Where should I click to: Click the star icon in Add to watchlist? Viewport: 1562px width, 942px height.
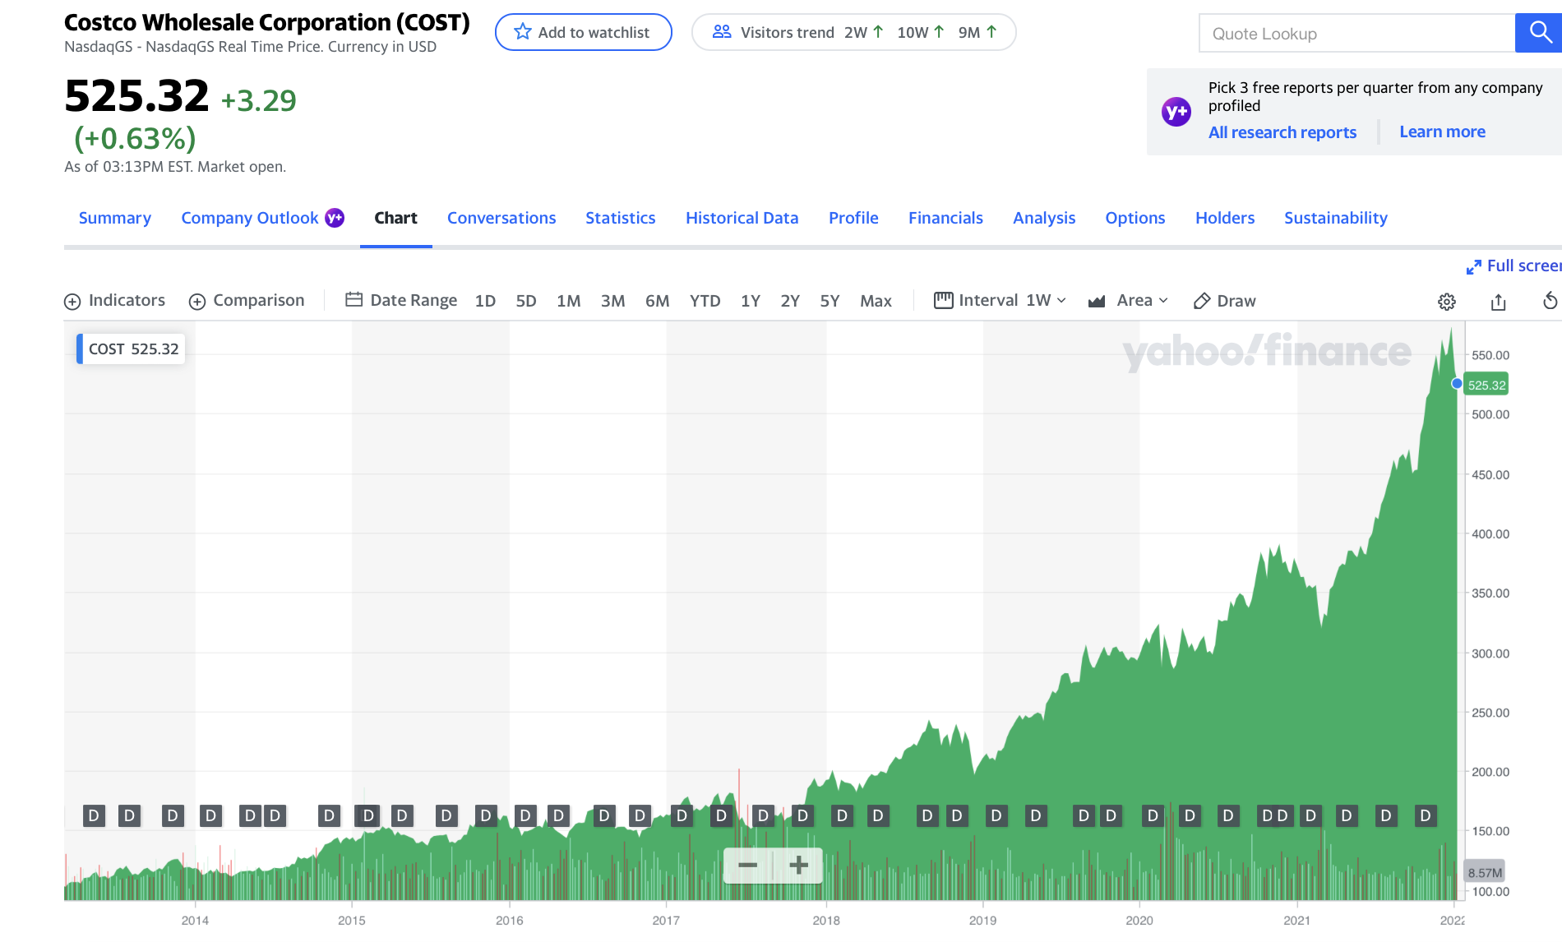(522, 32)
